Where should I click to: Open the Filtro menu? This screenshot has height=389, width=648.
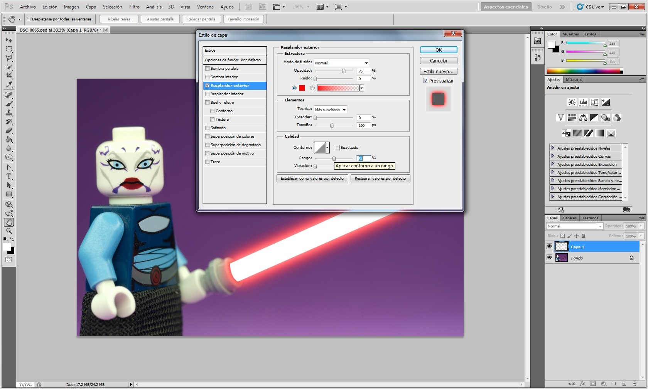coord(134,7)
